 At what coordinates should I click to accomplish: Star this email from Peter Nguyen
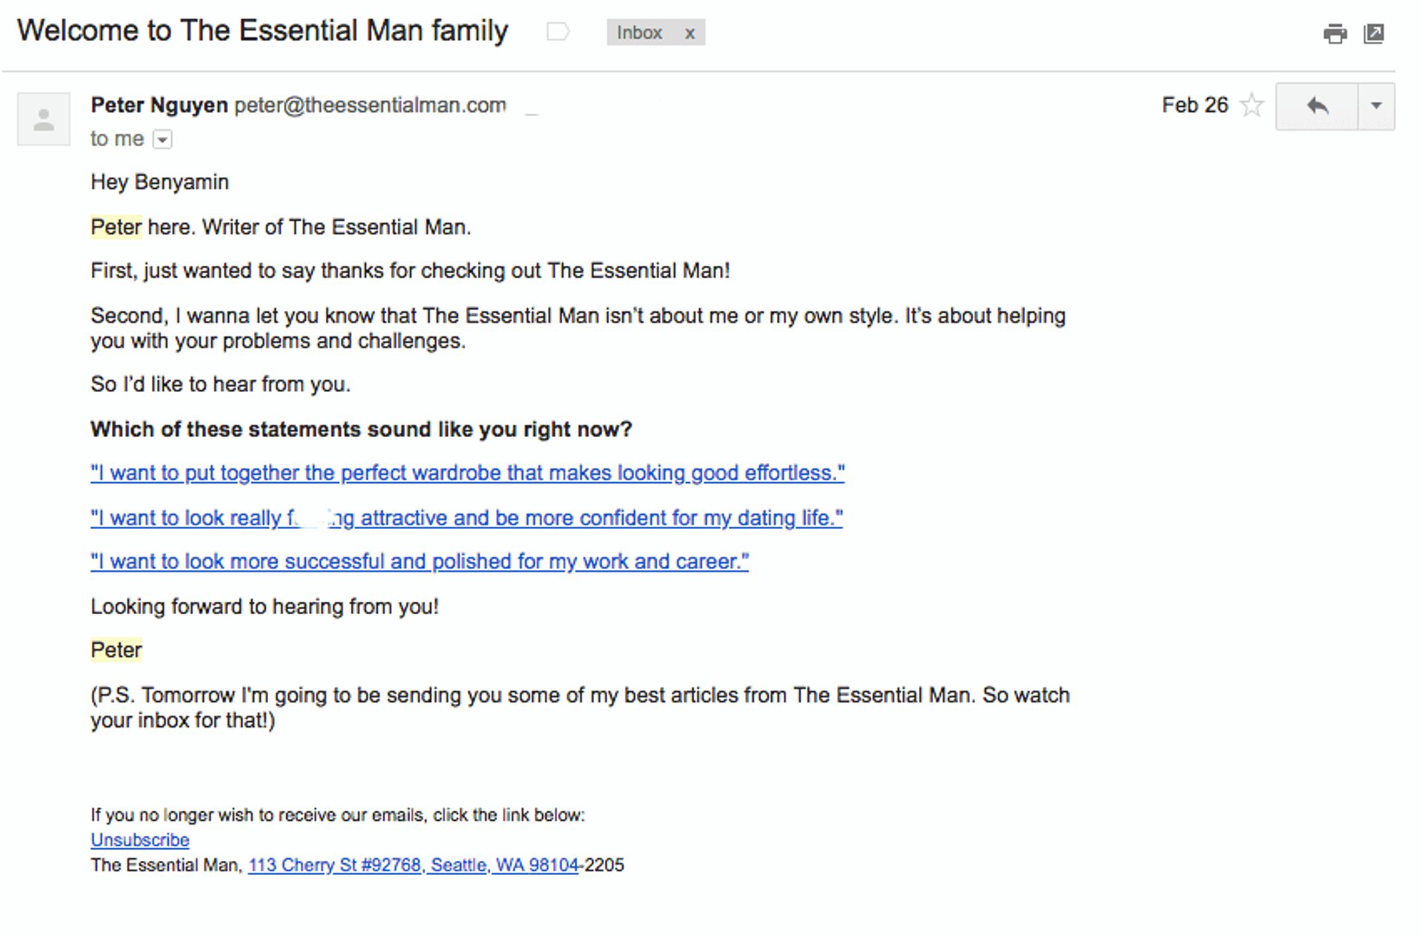click(x=1252, y=105)
